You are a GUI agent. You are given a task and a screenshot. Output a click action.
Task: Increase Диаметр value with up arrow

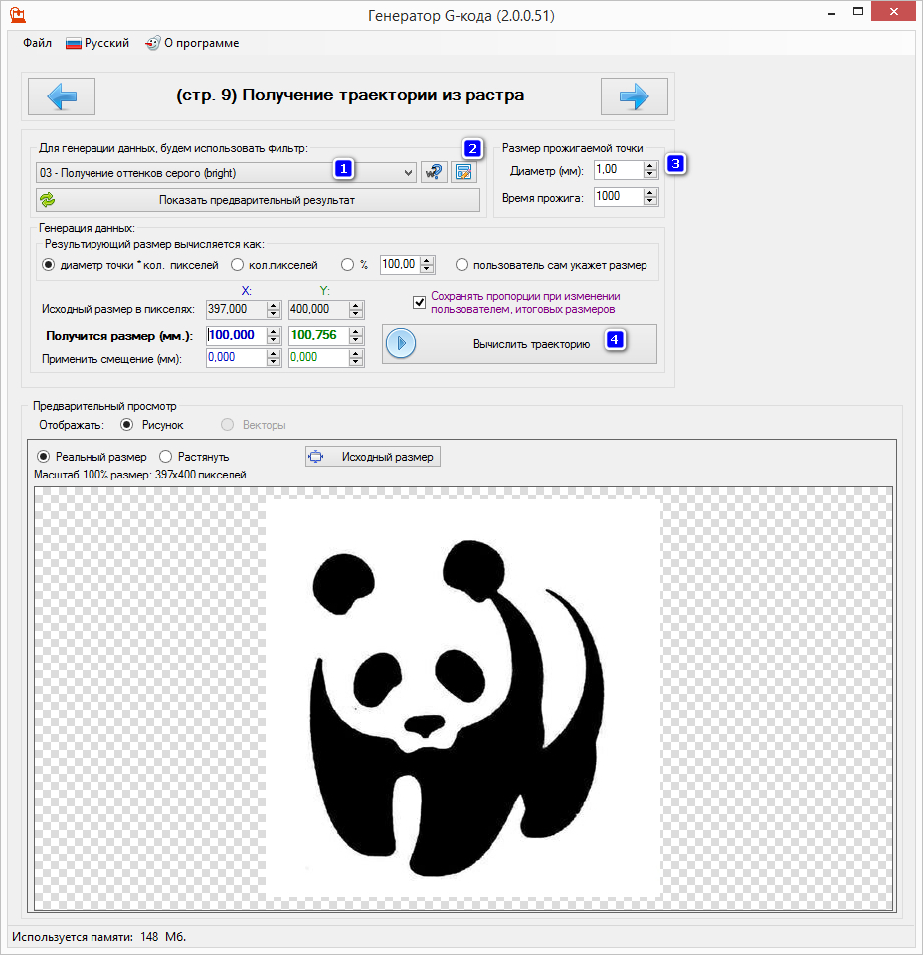(650, 166)
